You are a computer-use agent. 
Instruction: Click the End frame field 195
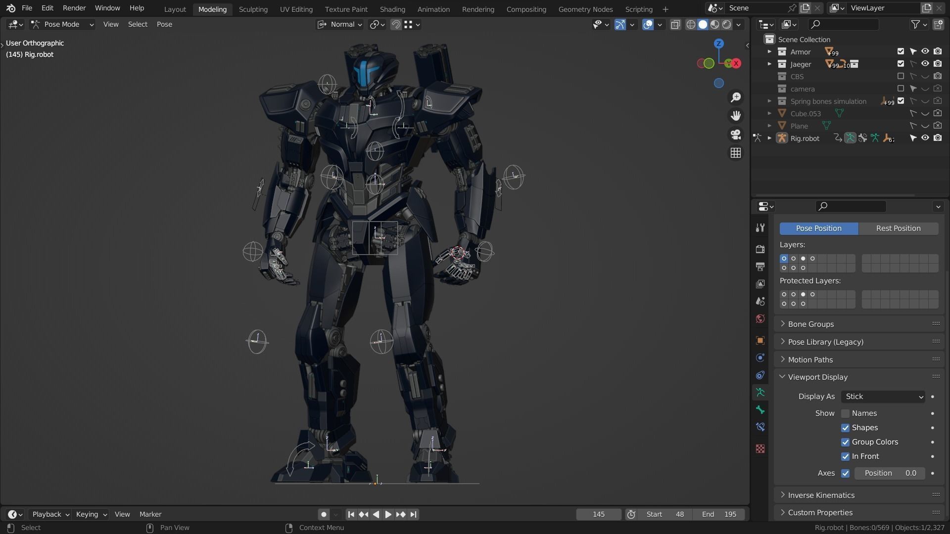click(719, 514)
